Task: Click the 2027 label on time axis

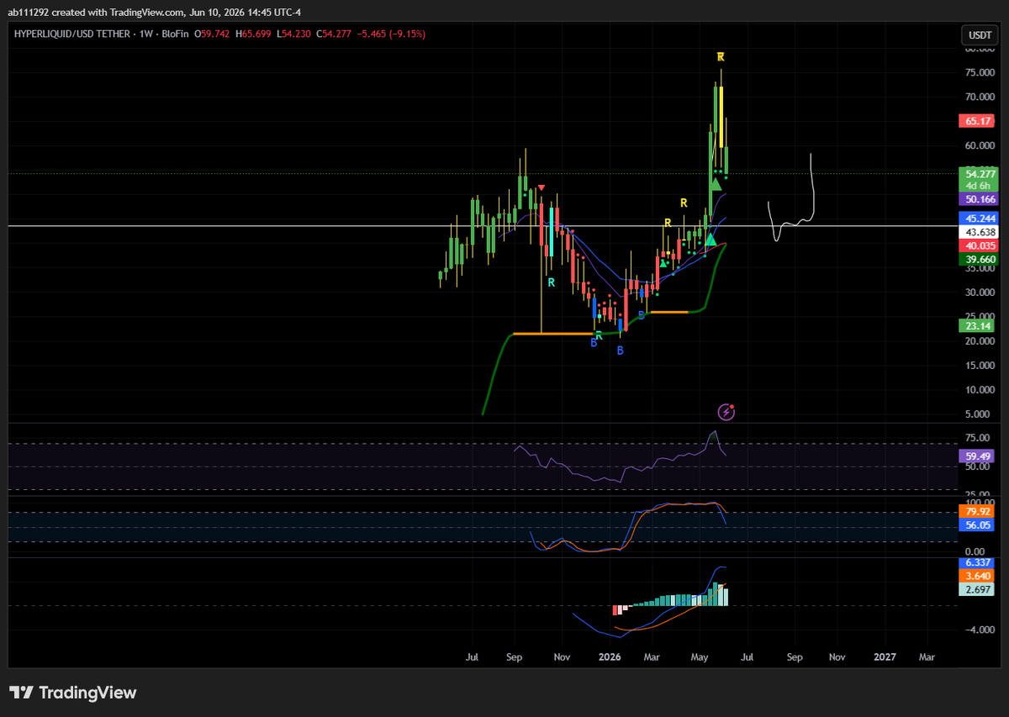Action: point(885,656)
